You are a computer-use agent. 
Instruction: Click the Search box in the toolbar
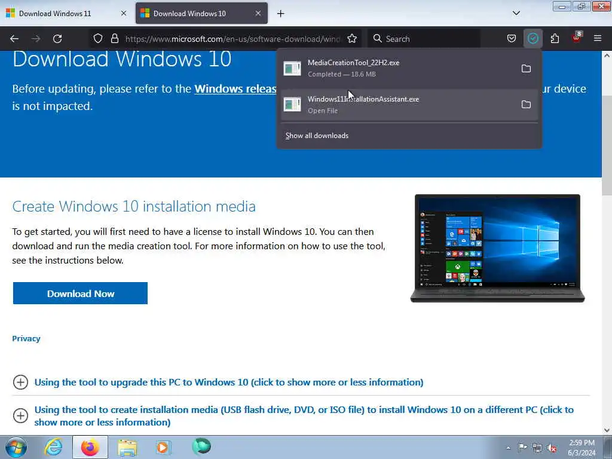pyautogui.click(x=425, y=39)
